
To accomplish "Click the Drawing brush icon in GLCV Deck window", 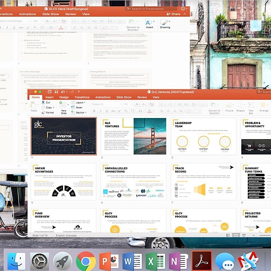I will pos(164,22).
